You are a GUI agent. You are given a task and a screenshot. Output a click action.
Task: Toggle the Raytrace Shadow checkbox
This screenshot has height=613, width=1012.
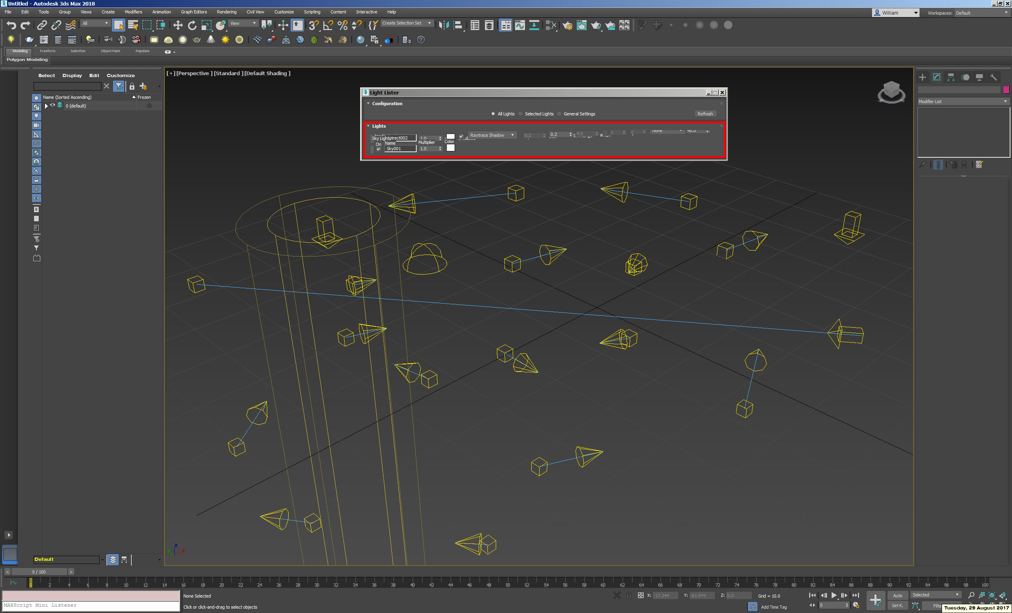pyautogui.click(x=461, y=135)
